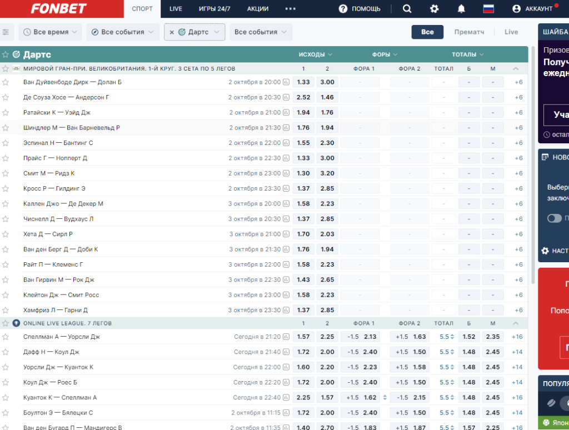
Task: Switch to the LIVE tab in top menu
Action: (x=176, y=9)
